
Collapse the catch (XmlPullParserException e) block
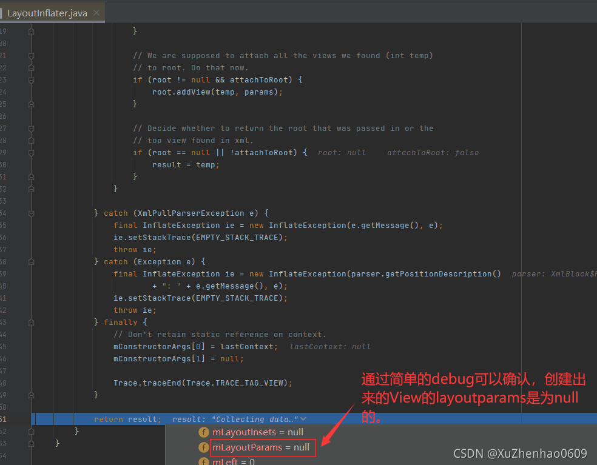(x=32, y=213)
